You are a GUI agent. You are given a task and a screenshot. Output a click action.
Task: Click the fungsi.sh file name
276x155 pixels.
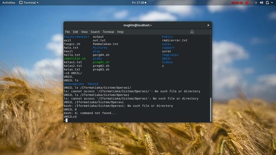(x=72, y=44)
